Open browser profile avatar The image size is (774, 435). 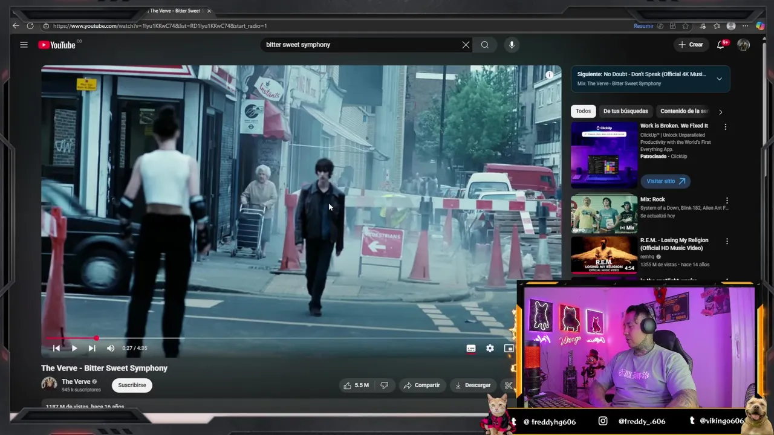coord(731,26)
